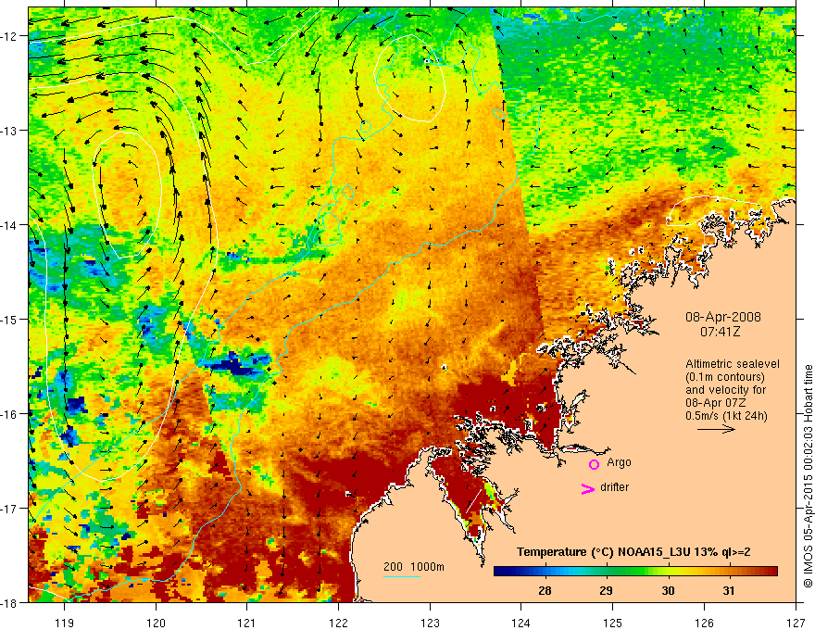Screen dimensions: 815x630
Task: Click the '0.5m/s (1kt 24h)' text
Action: (x=726, y=415)
